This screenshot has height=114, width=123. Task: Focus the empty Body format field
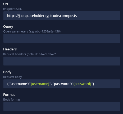pos(62,106)
